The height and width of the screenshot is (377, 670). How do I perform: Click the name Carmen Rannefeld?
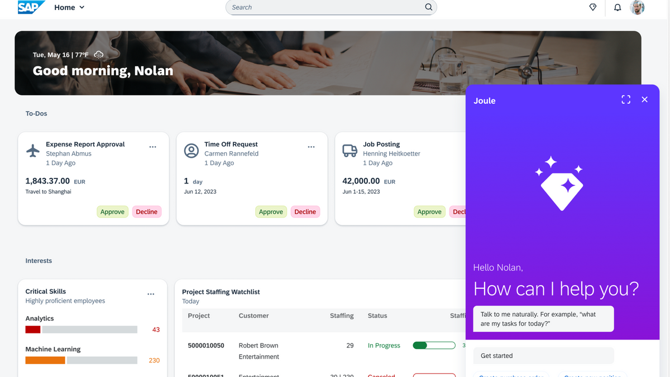(x=232, y=154)
